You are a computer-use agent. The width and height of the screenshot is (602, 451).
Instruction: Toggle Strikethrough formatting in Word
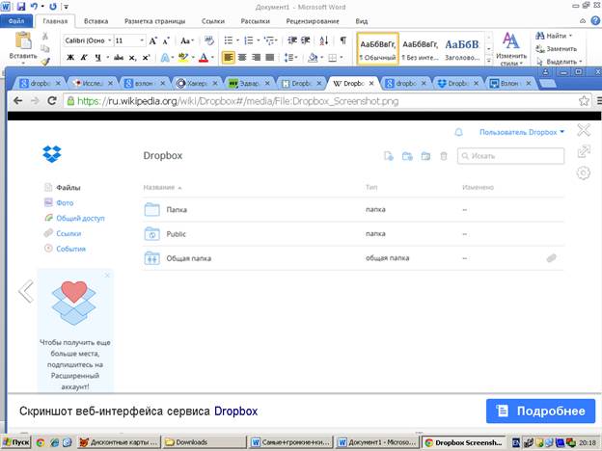pyautogui.click(x=119, y=58)
